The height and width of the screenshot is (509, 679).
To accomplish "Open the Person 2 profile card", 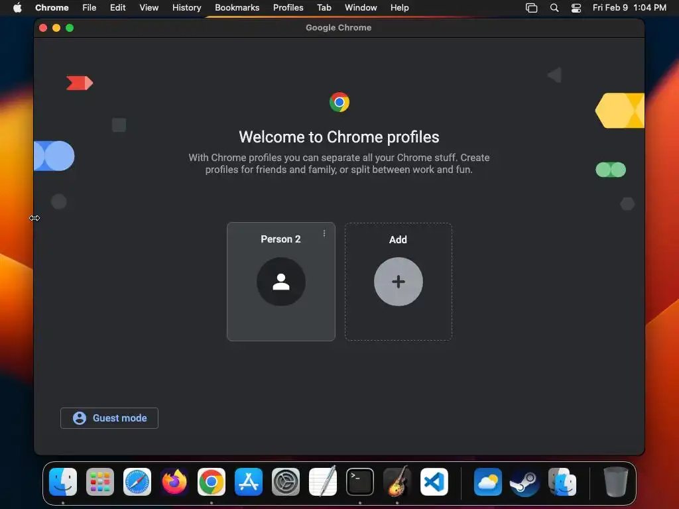I will (x=280, y=281).
